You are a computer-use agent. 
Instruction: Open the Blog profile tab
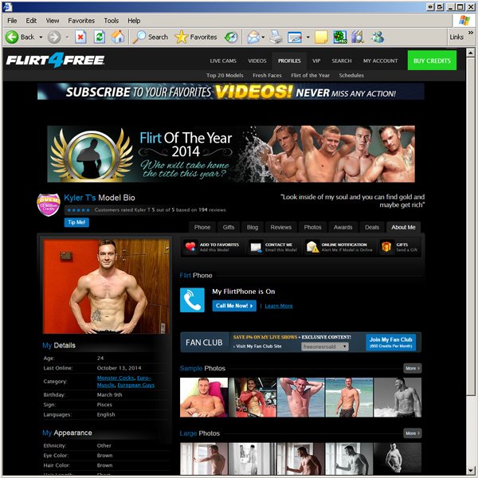pos(253,227)
